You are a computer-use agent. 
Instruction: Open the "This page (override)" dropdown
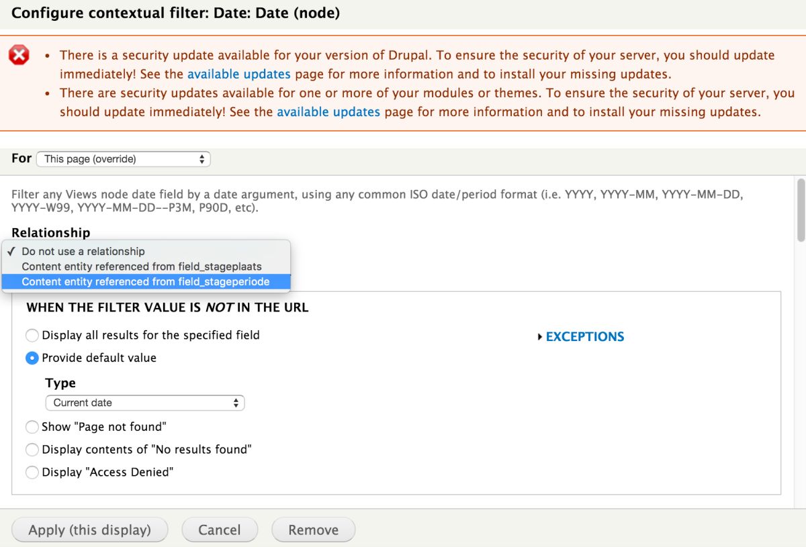click(x=124, y=159)
